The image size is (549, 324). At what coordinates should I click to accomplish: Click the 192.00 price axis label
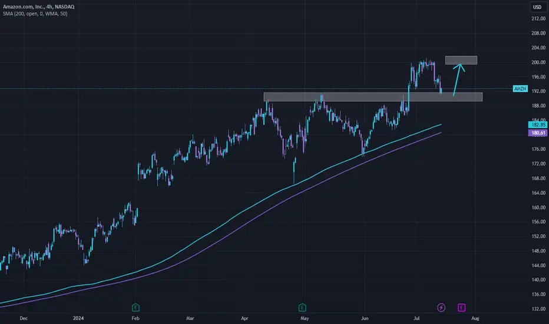(x=538, y=91)
